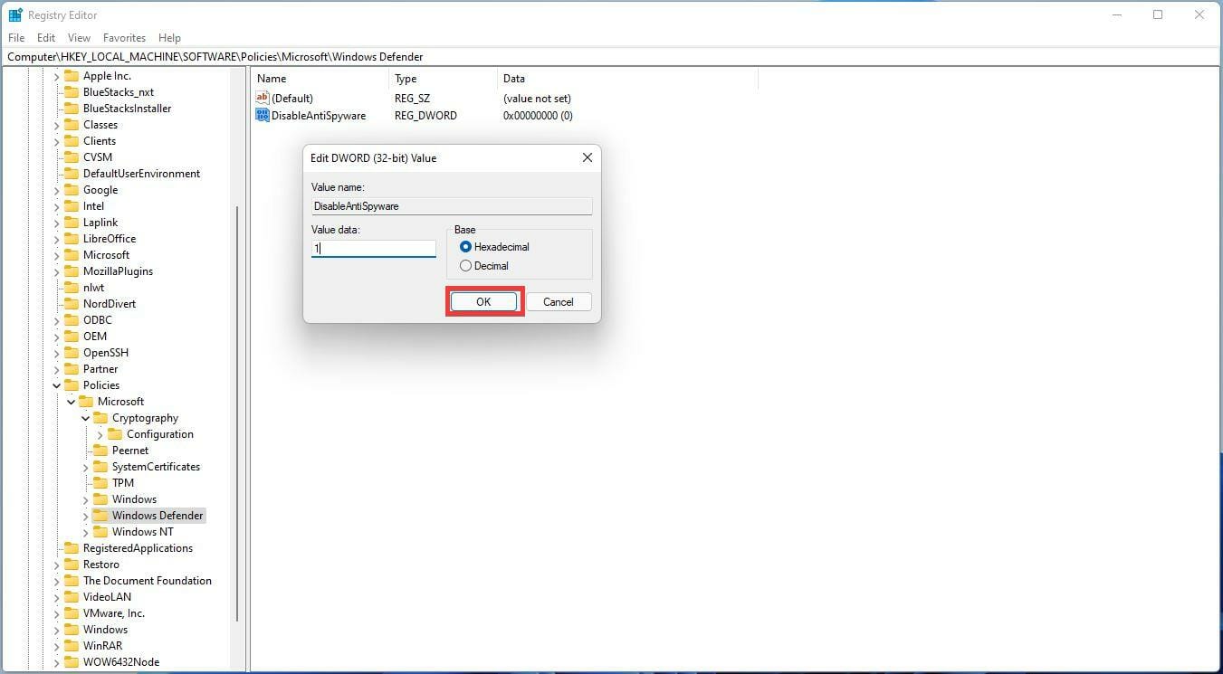Select the Classes folder icon
Screen dimensions: 1223x674
click(x=72, y=125)
